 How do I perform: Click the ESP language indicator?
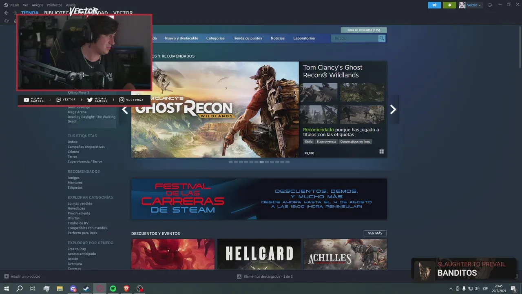(x=485, y=289)
